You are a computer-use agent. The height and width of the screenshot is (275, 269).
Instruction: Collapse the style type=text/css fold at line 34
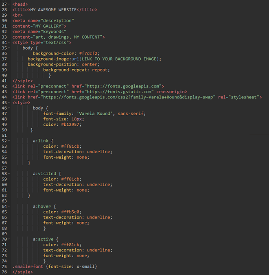point(9,42)
